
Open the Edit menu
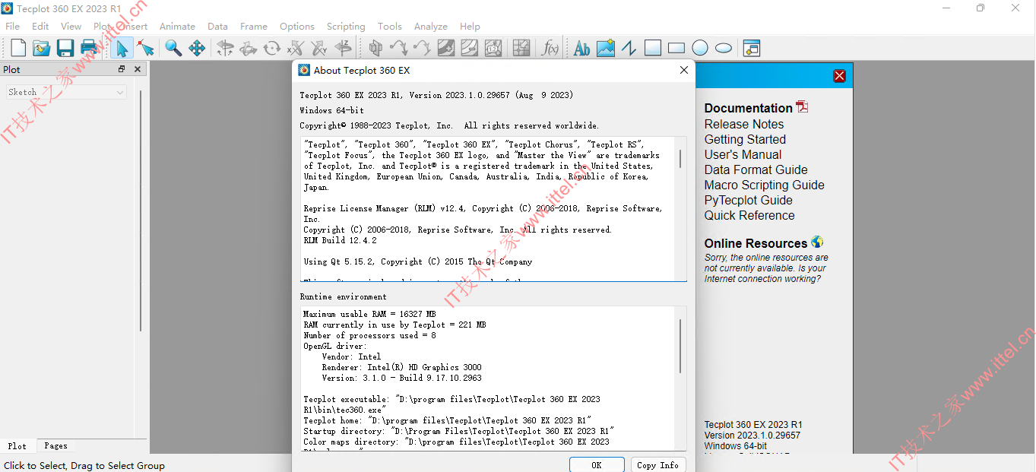[x=40, y=26]
